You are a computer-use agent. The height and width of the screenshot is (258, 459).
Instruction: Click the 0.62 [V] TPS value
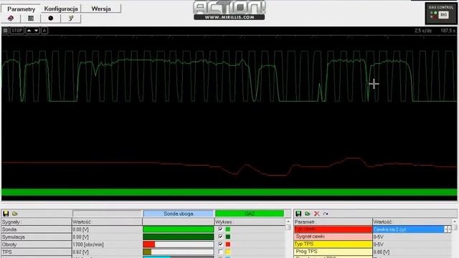107,252
